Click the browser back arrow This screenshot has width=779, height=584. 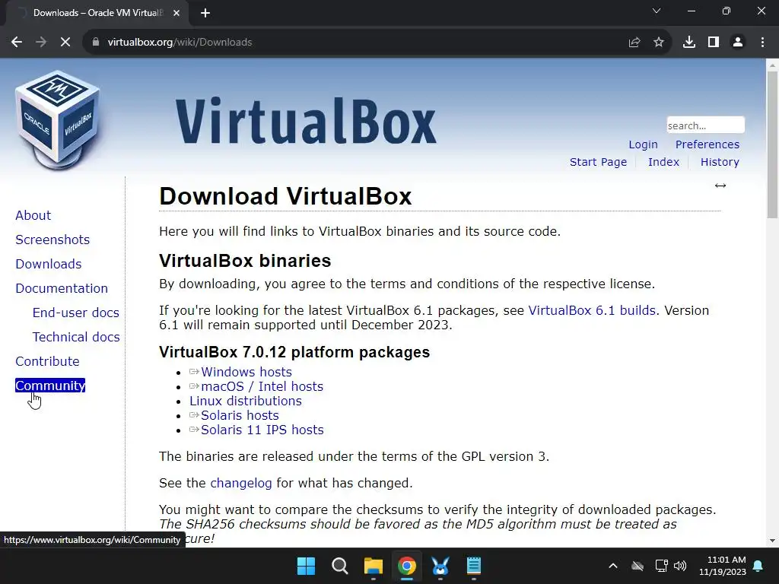tap(17, 43)
